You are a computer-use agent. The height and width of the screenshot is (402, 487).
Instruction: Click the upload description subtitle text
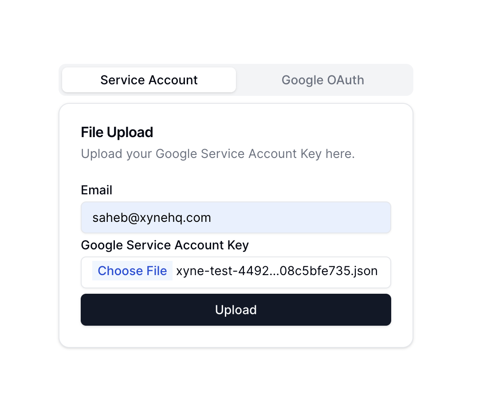(x=218, y=154)
